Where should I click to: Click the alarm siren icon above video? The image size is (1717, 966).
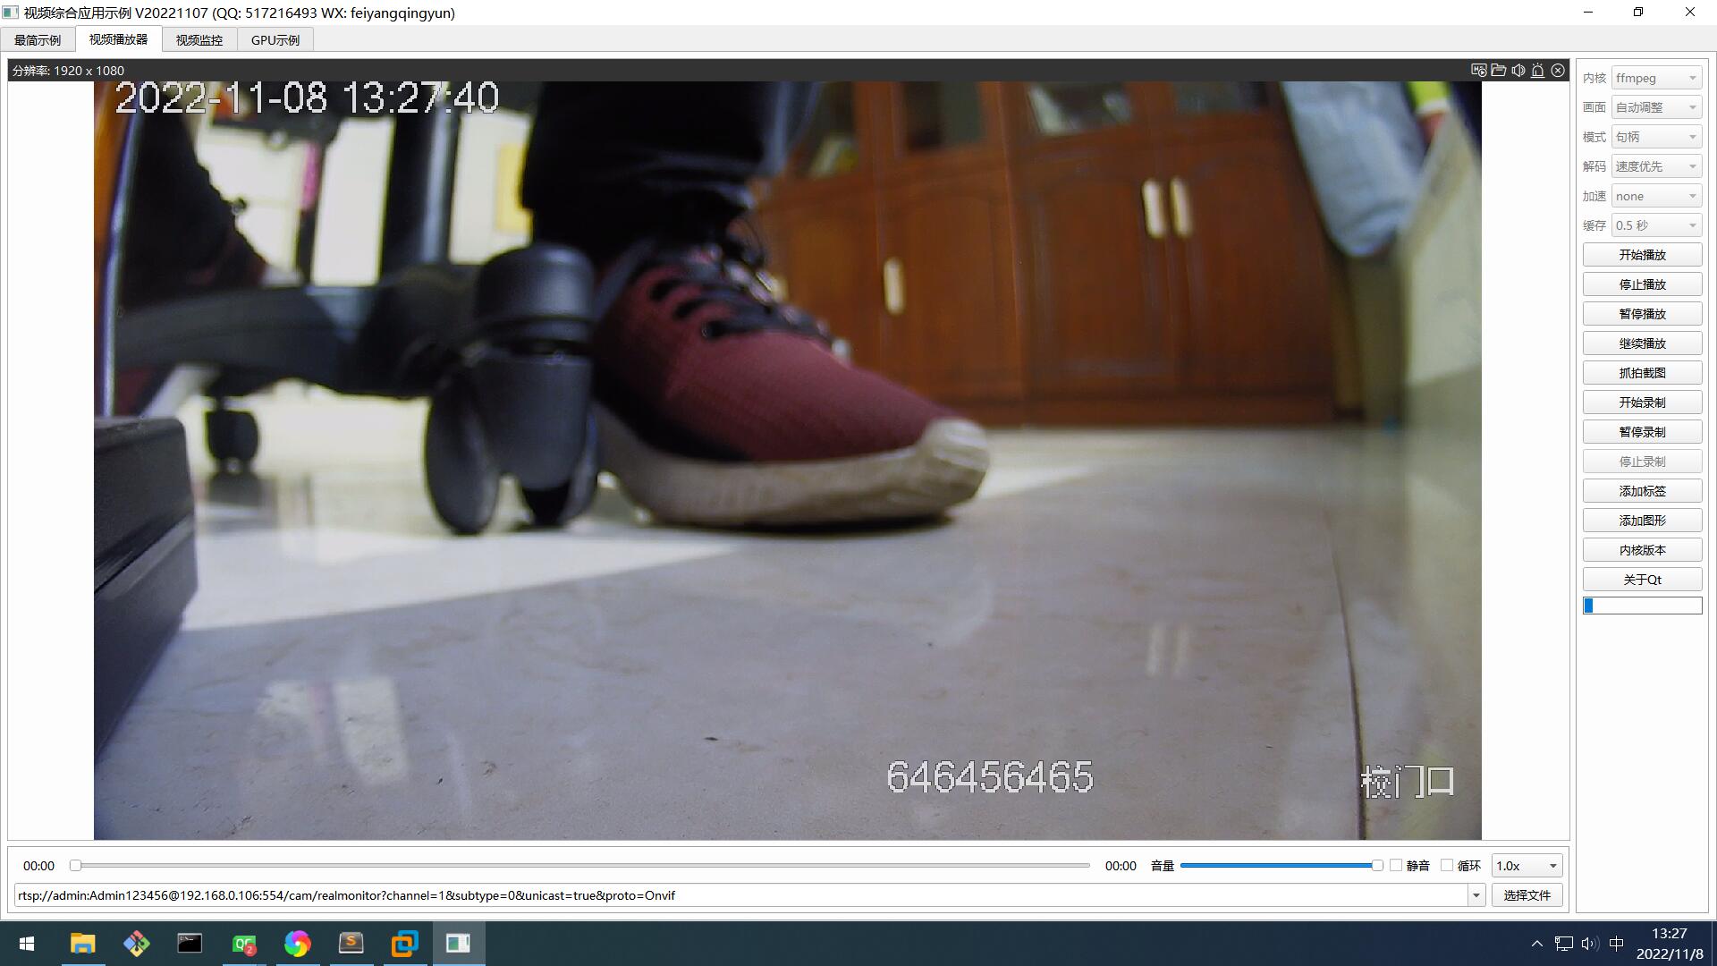[1538, 70]
